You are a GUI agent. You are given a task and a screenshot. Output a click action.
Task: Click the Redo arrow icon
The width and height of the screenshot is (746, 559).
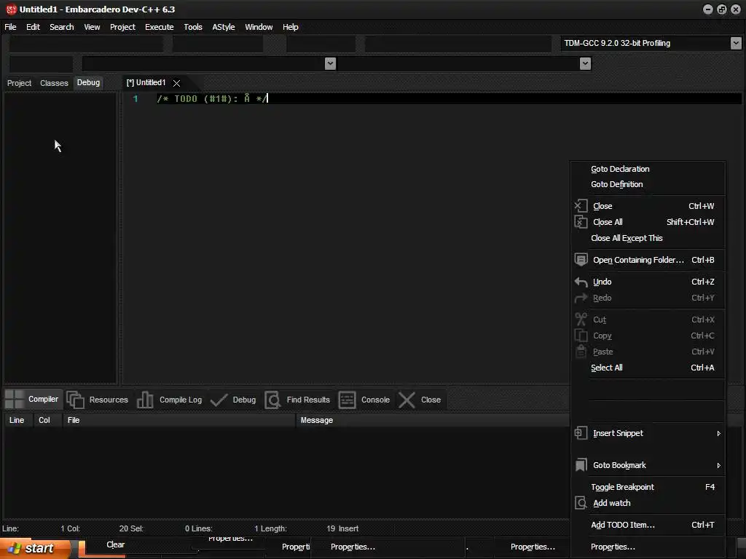(581, 298)
